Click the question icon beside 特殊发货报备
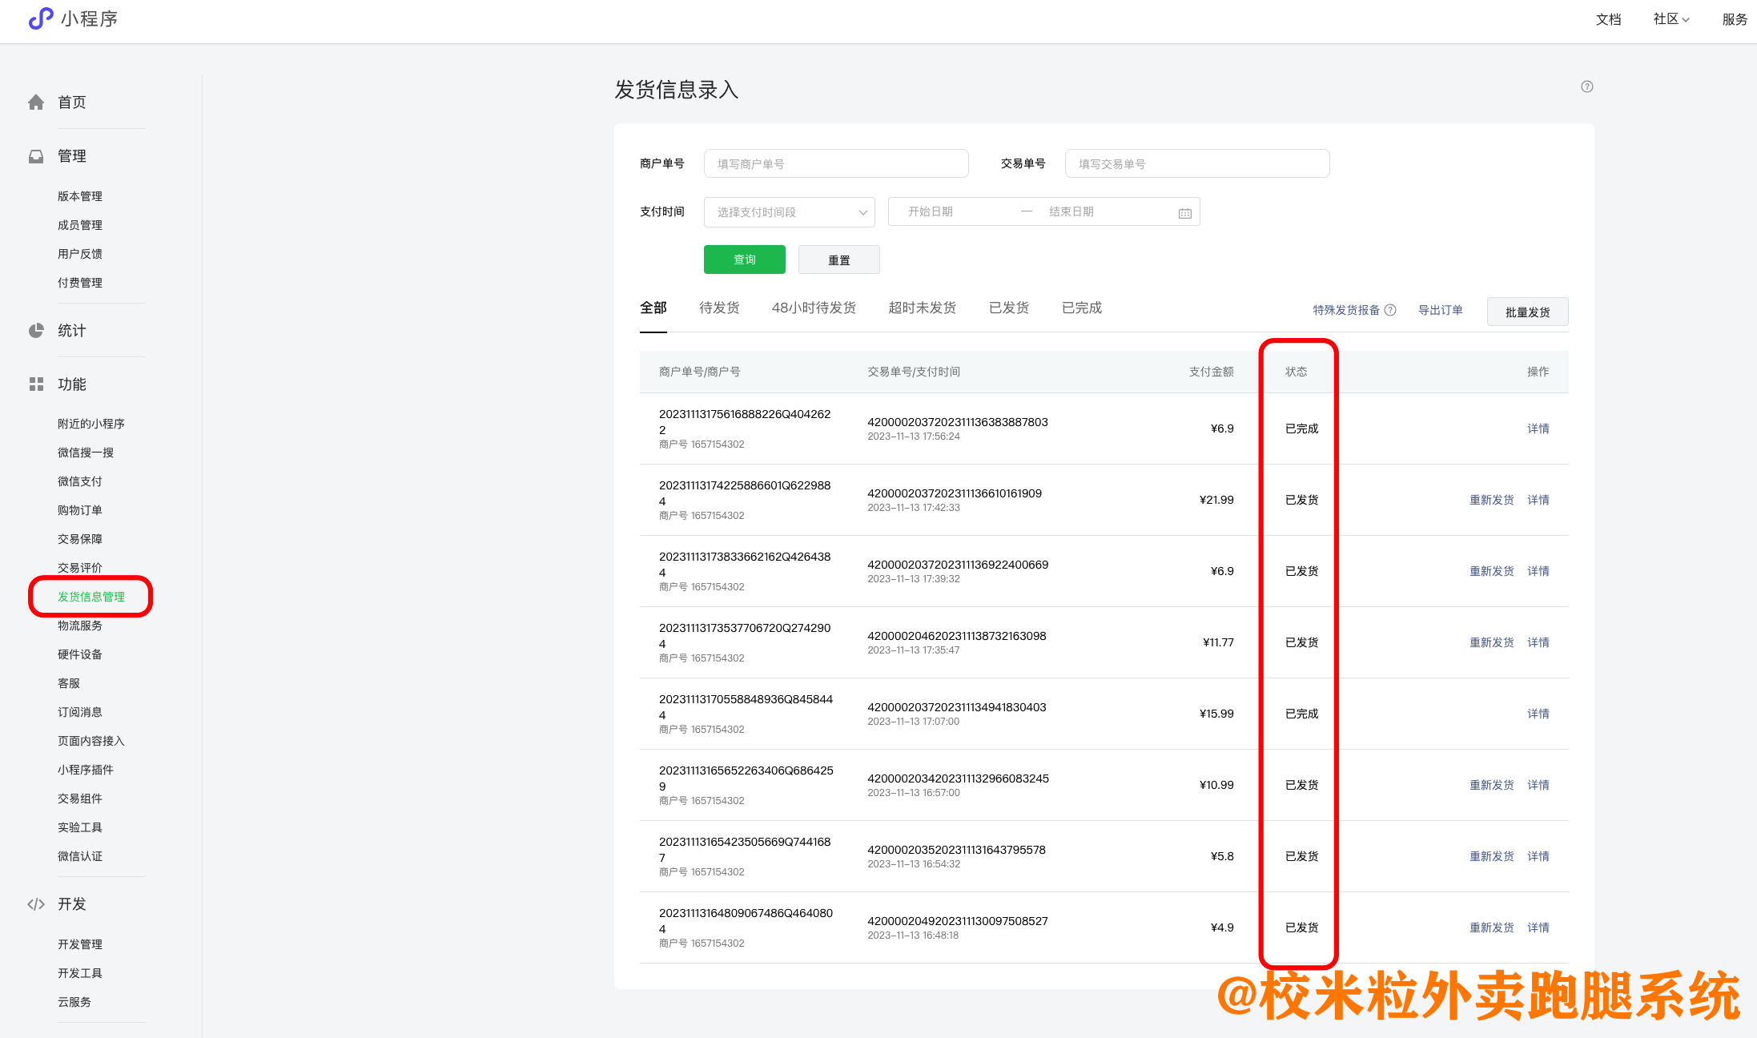 pos(1391,310)
